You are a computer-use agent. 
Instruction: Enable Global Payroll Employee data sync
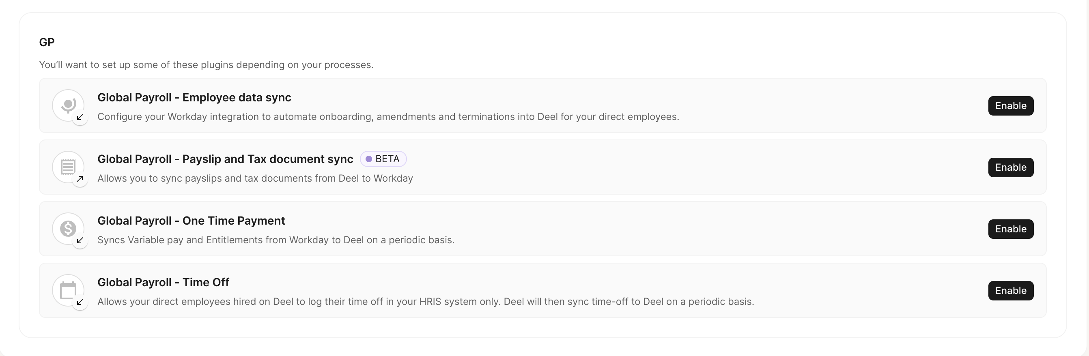click(x=1010, y=105)
